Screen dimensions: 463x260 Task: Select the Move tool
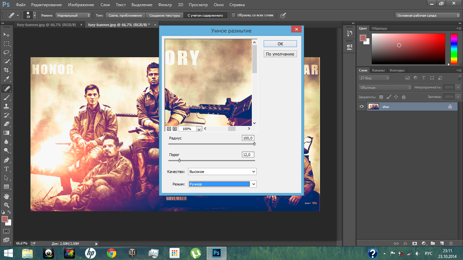(6, 35)
